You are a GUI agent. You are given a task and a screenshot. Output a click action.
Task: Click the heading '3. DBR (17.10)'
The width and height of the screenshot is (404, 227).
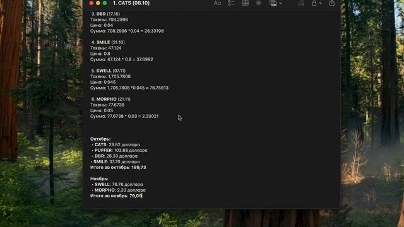pos(105,14)
